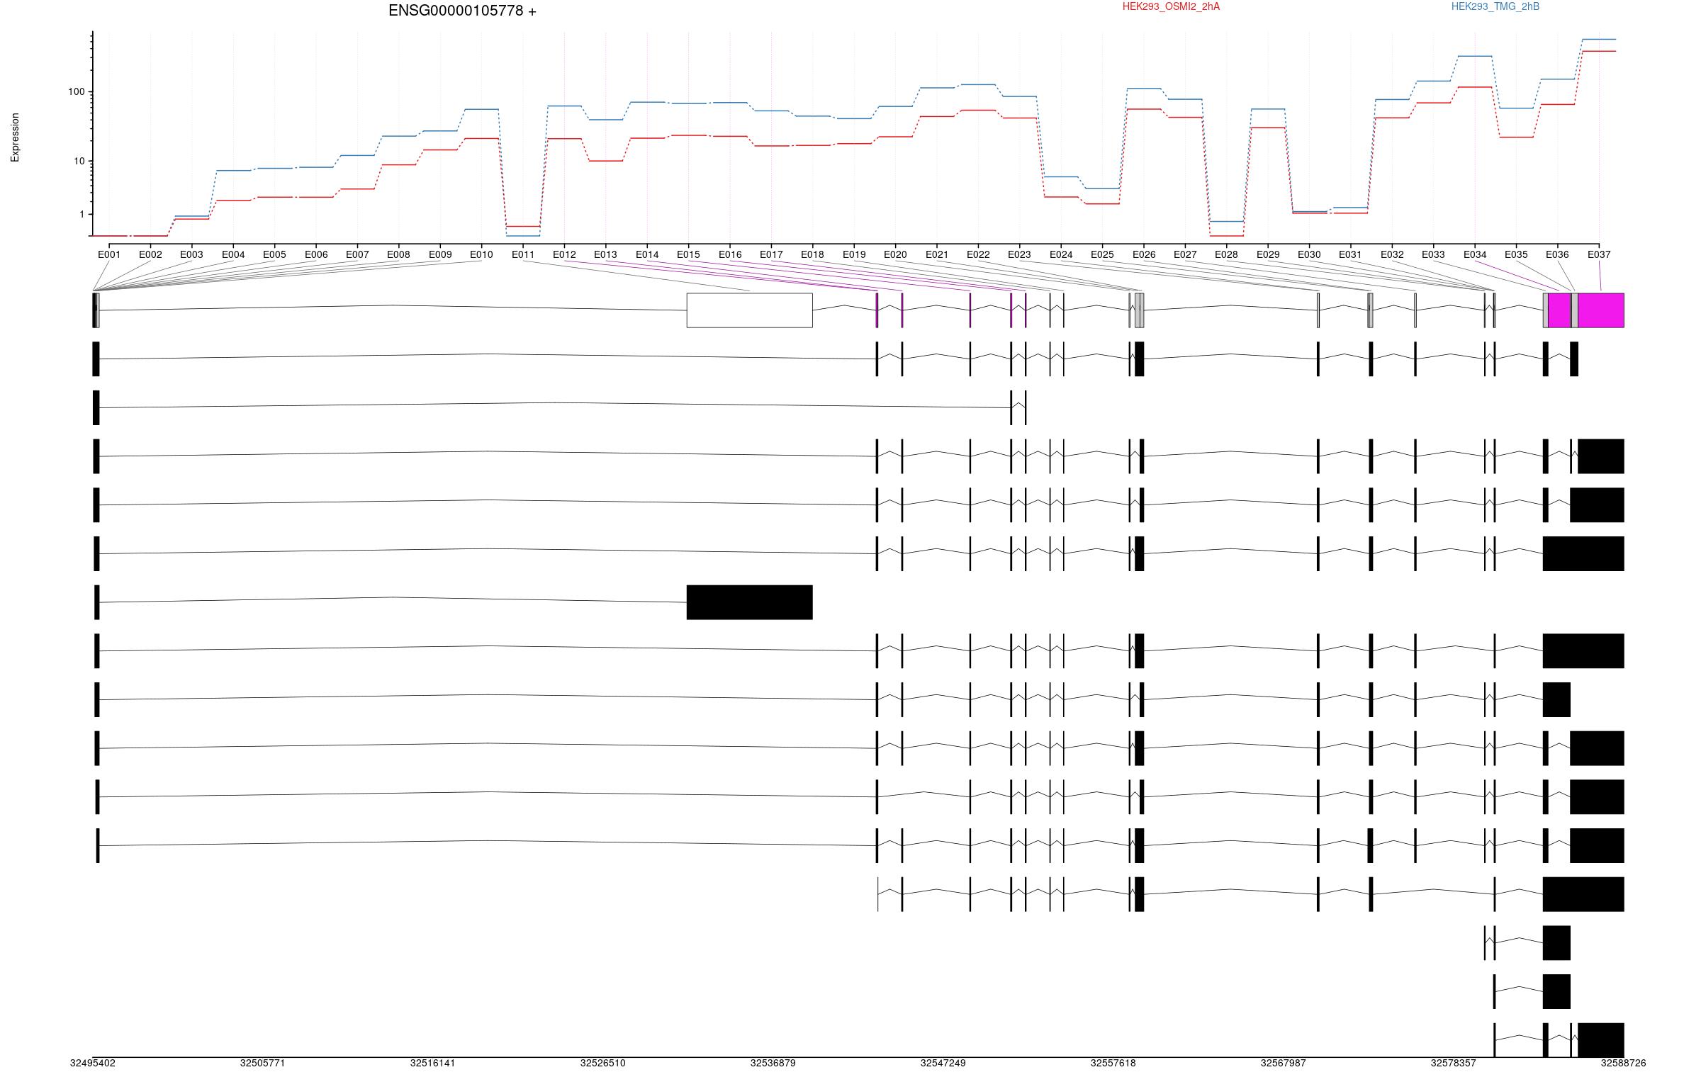The width and height of the screenshot is (1701, 1077).
Task: Click genomic coordinate 32536879
Action: click(x=773, y=1063)
